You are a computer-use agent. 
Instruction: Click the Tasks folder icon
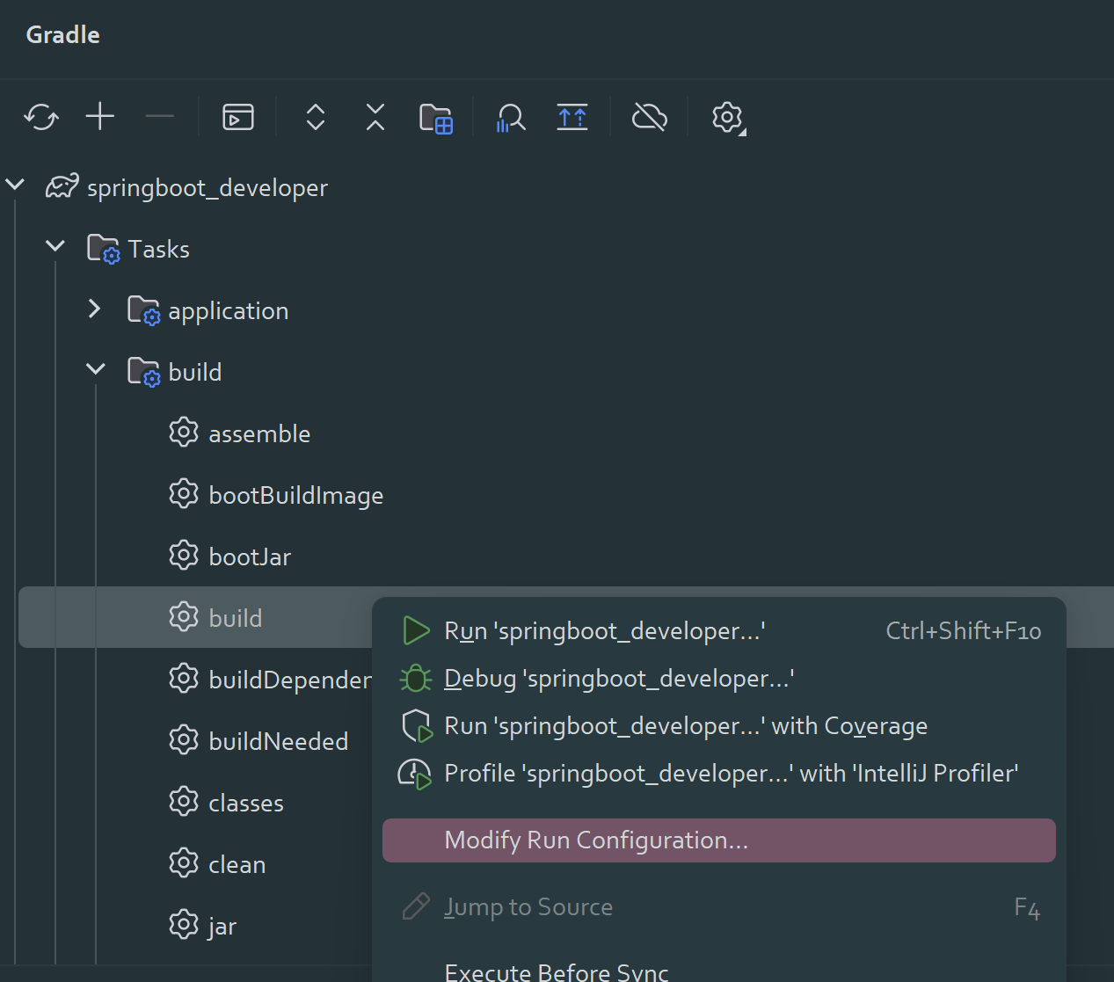coord(104,249)
